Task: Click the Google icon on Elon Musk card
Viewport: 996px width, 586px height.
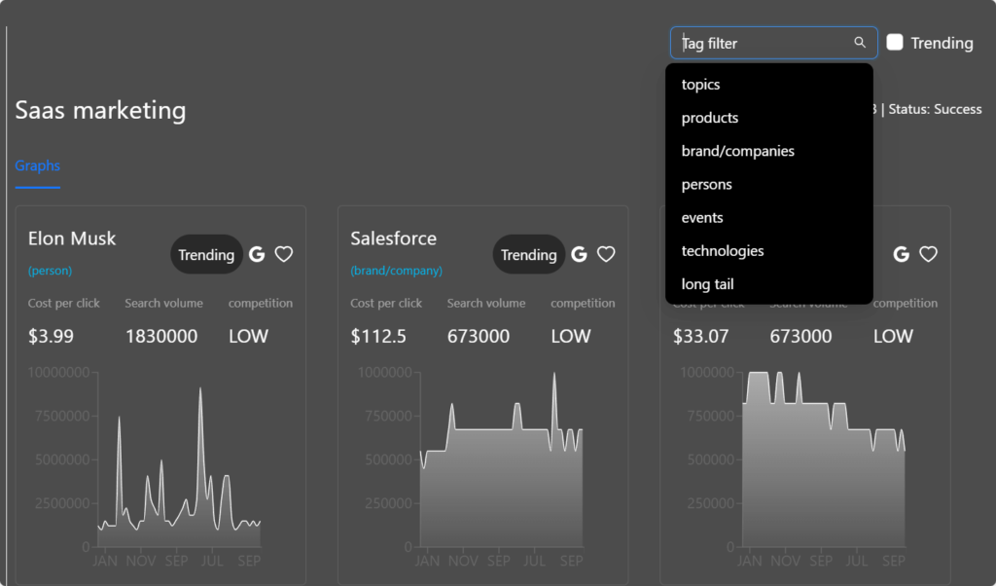Action: point(256,254)
